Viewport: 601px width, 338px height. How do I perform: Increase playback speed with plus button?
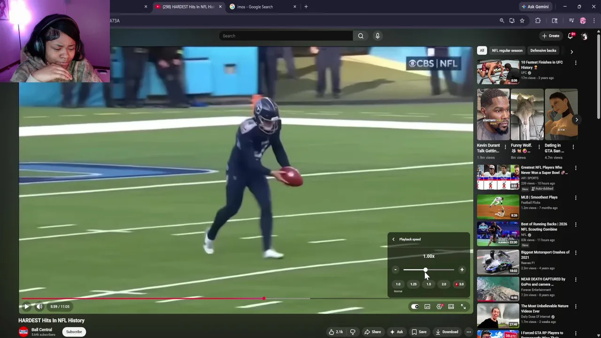click(462, 269)
